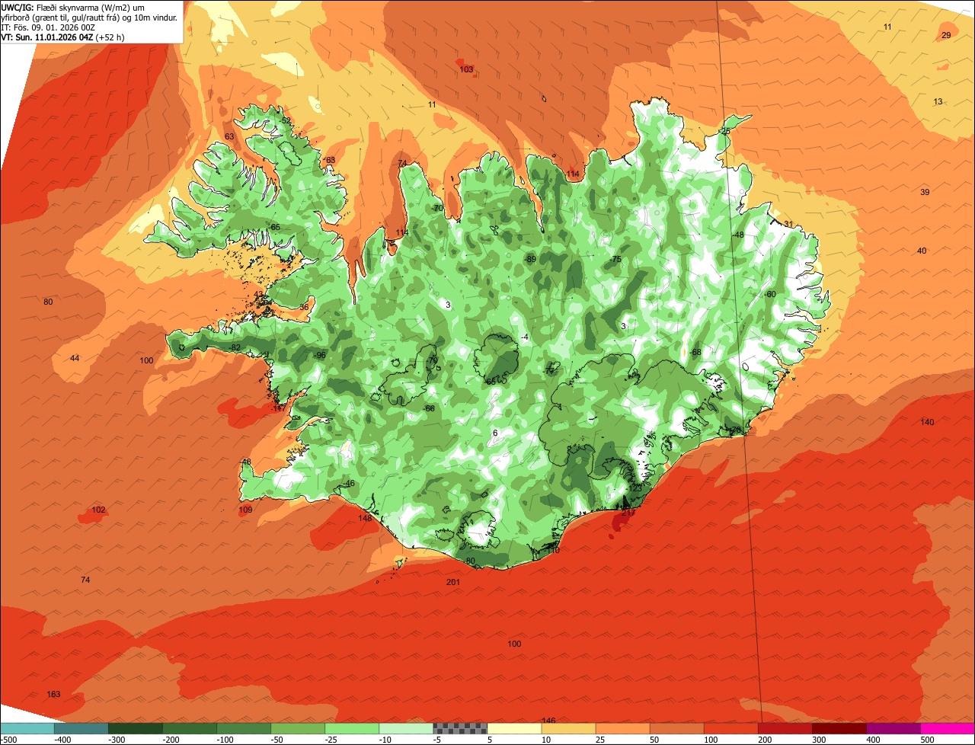The height and width of the screenshot is (745, 975).
Task: Click the '201' value off the south coast
Action: [x=453, y=582]
